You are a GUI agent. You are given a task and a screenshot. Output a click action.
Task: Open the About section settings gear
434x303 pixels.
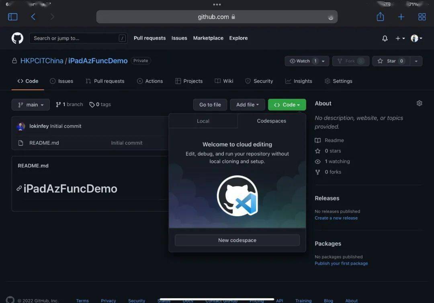point(419,103)
